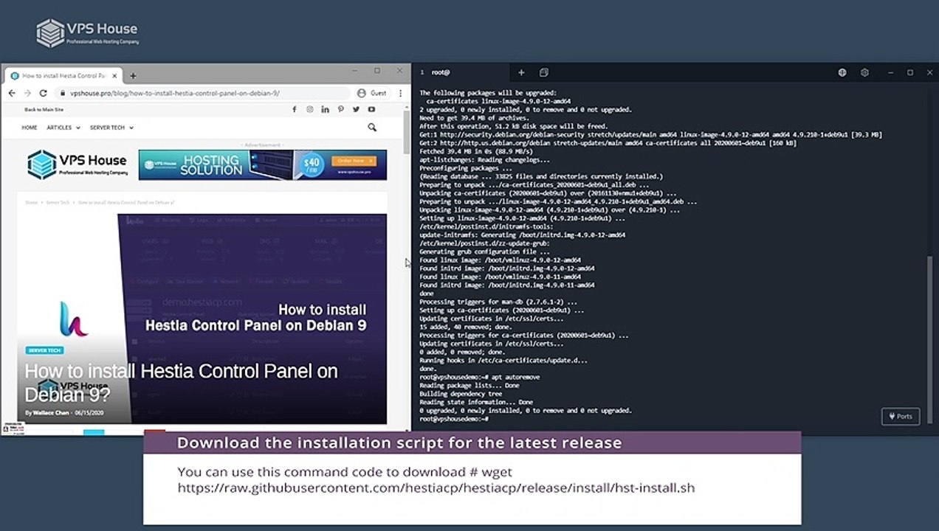Follow the Back to Main Site link
The height and width of the screenshot is (531, 939).
[x=44, y=109]
